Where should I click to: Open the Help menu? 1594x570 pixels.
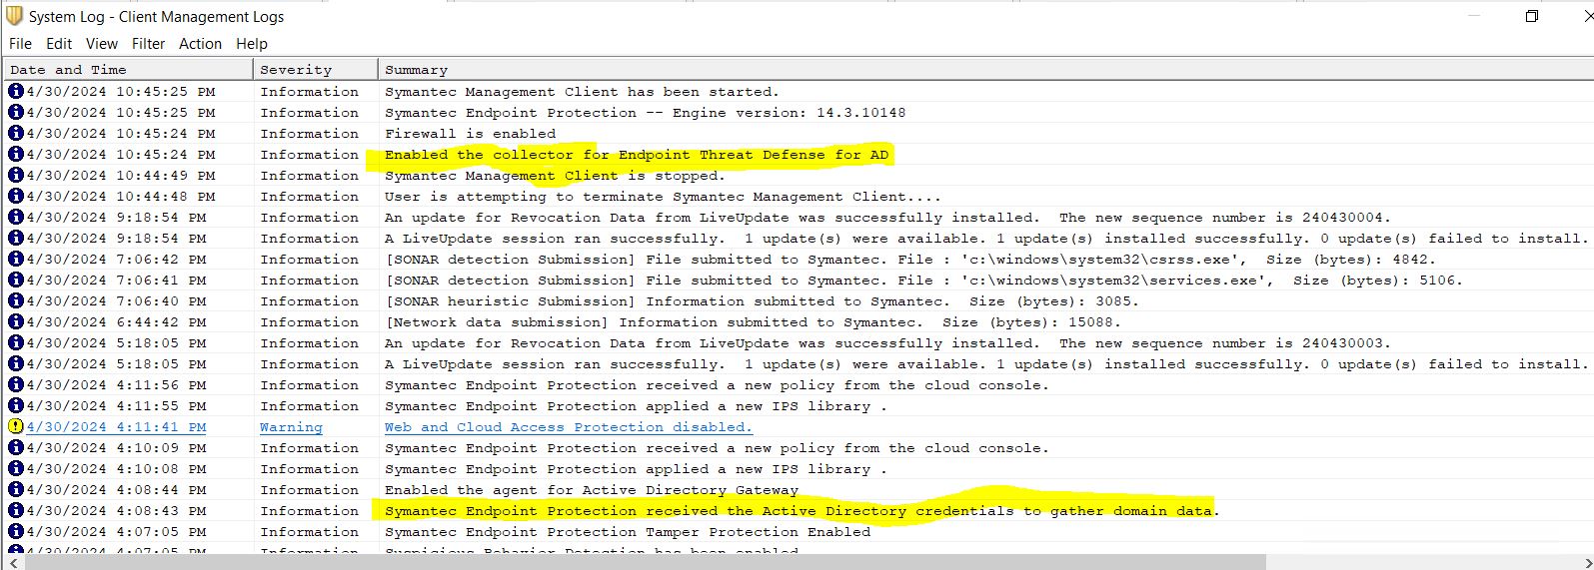(x=252, y=44)
